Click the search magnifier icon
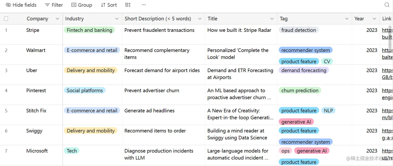393x166 pixels. click(x=387, y=5)
